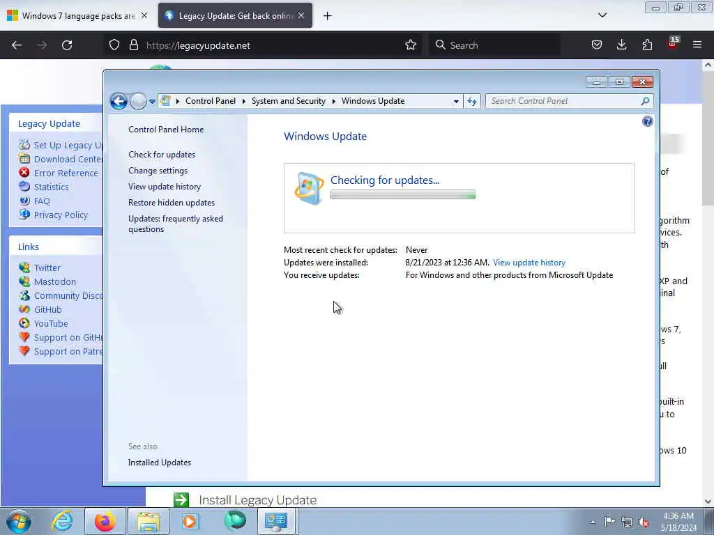This screenshot has width=714, height=535.
Task: Open Windows Media Player from the taskbar
Action: coord(191,521)
